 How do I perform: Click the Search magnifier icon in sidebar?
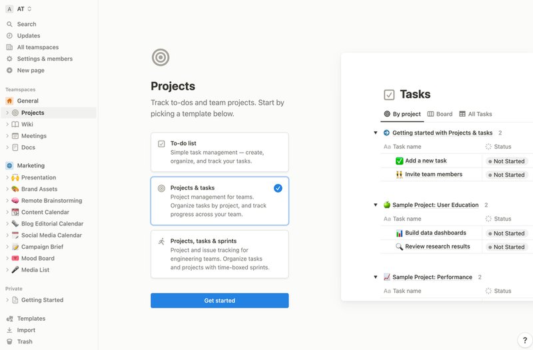tap(9, 24)
